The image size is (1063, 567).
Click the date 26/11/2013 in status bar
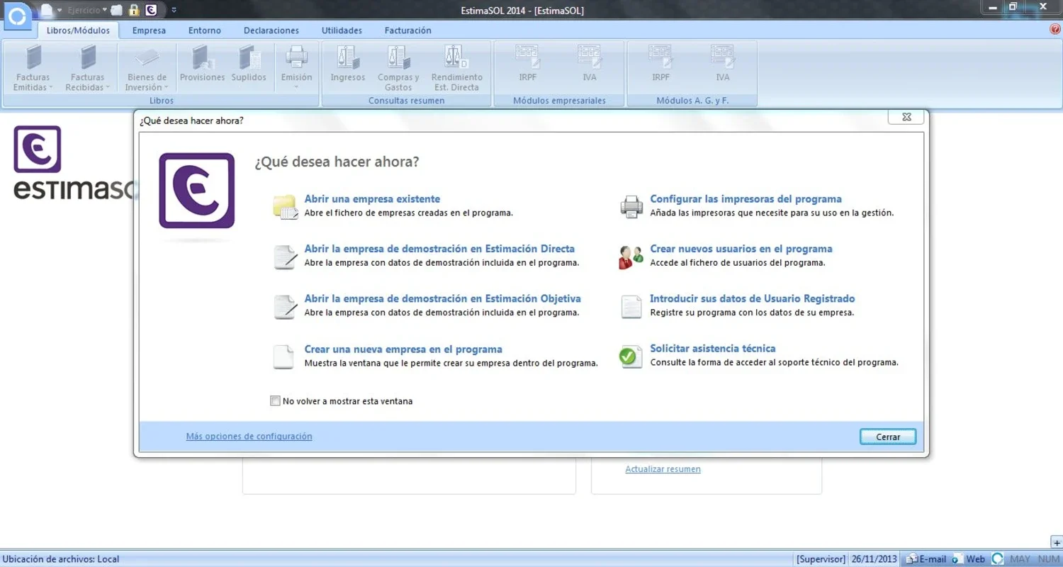point(874,559)
